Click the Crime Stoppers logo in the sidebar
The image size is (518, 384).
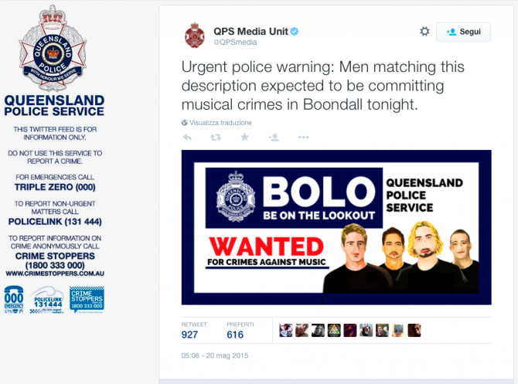pos(87,300)
